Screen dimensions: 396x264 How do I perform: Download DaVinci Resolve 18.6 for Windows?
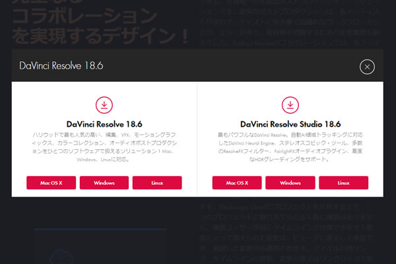tap(104, 183)
